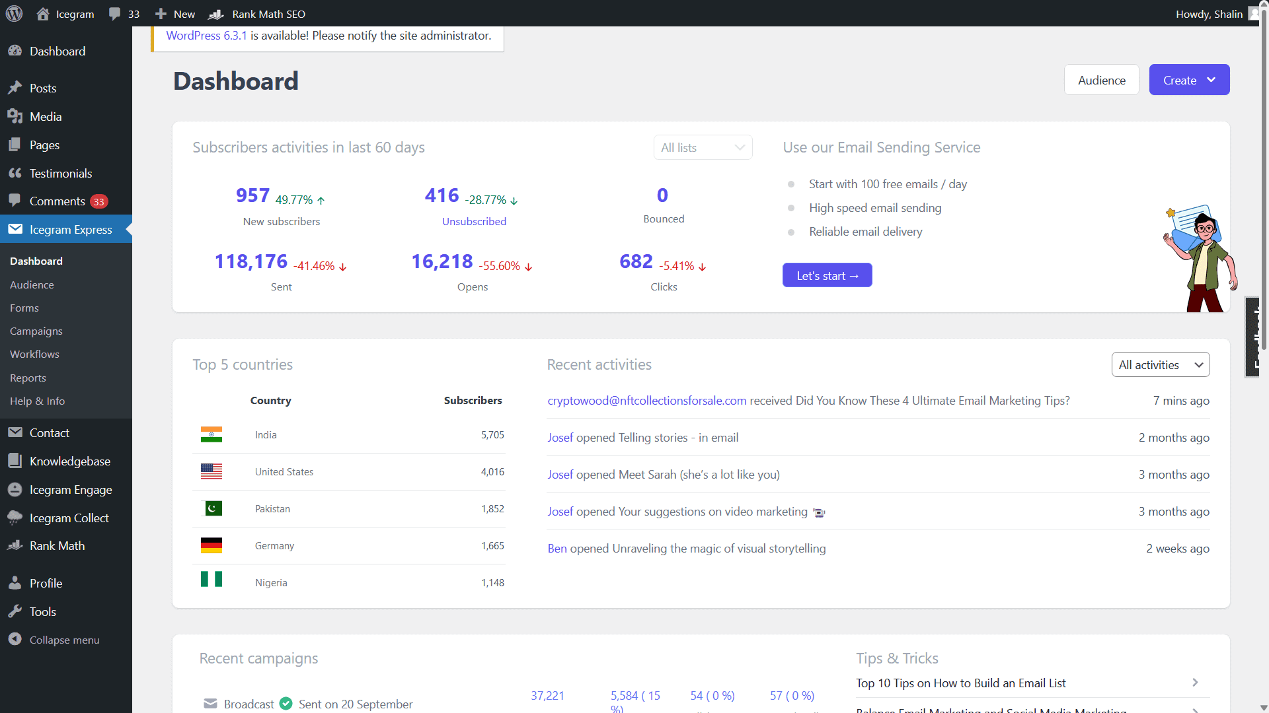Click the WordPress 6.3.1 notification checkbox area

[208, 36]
